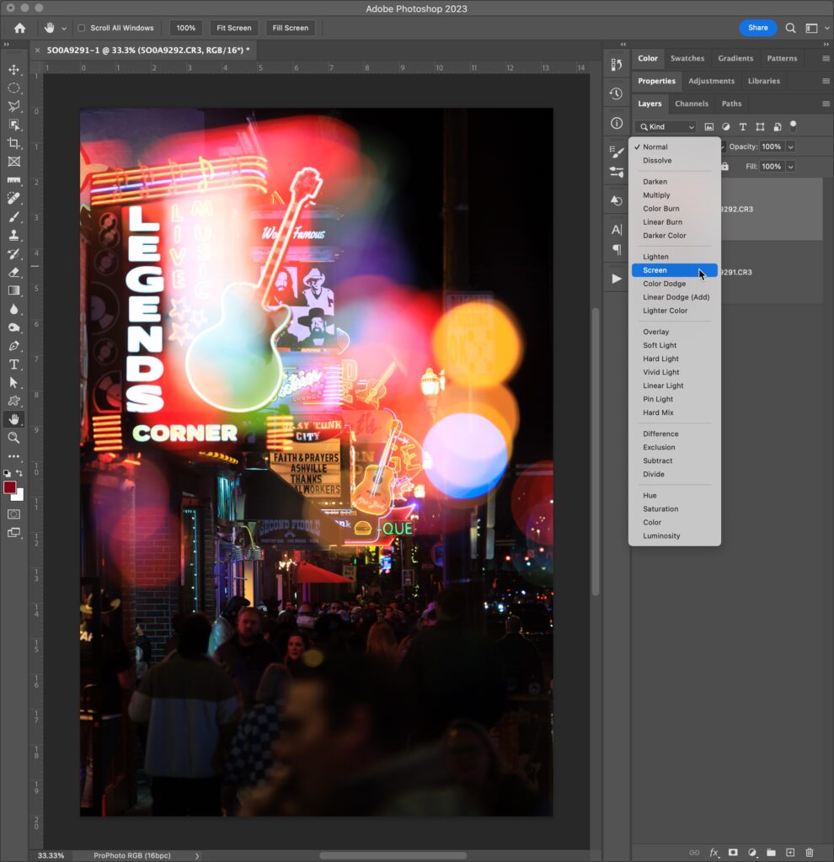The image size is (834, 862).
Task: Toggle smart object layer filter
Action: point(777,127)
